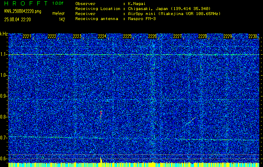Click file name KN9_2508042220.png
Viewport: 263px width, 167px height.
pyautogui.click(x=23, y=11)
